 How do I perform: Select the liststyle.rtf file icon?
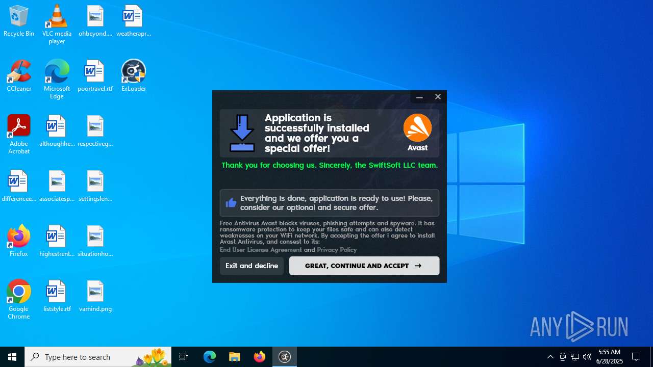pos(57,296)
